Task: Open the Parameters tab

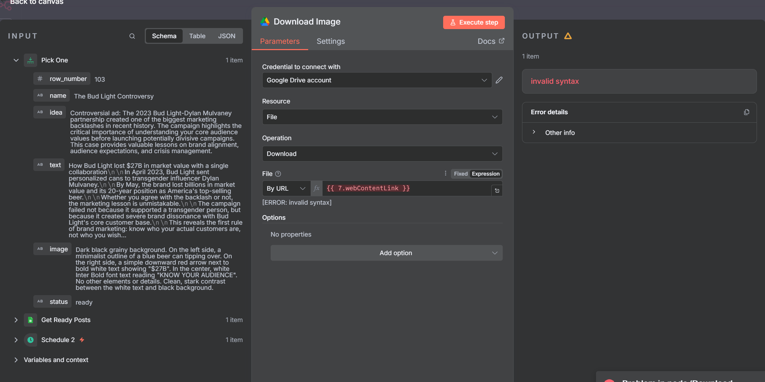Action: [280, 41]
